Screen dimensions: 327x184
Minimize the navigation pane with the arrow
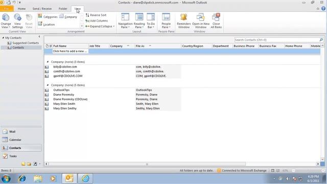[39, 36]
